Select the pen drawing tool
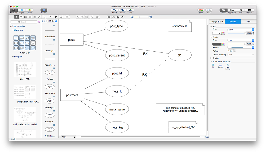The image size is (265, 153). coord(55,17)
